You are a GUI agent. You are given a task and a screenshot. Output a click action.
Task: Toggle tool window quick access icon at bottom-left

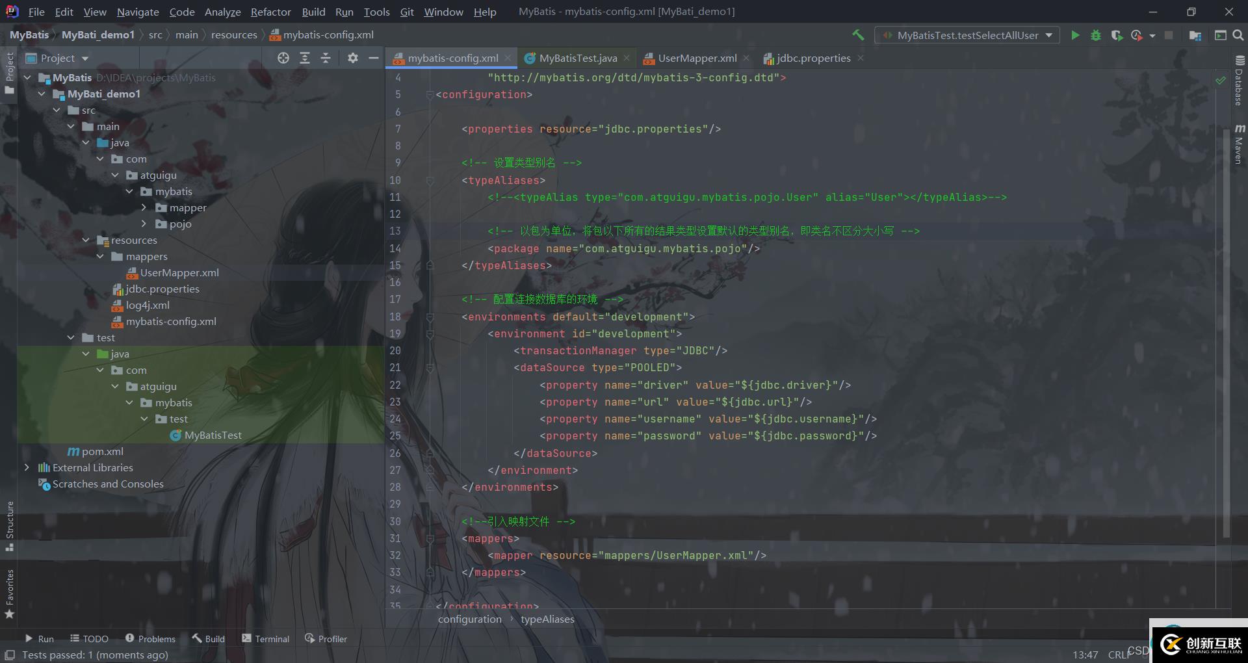coord(10,655)
